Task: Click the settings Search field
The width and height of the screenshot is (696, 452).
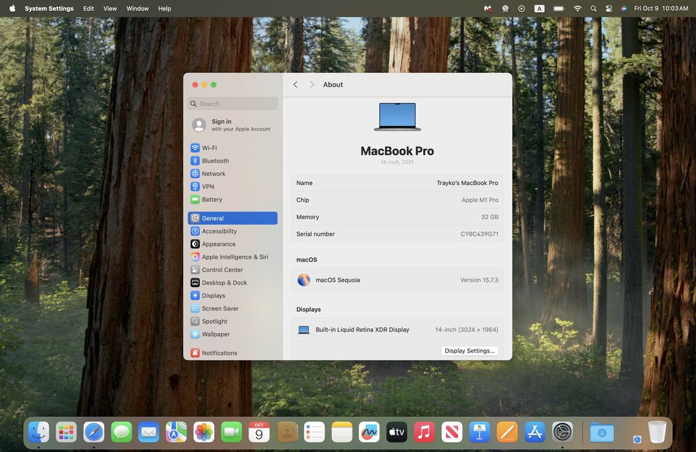Action: [232, 104]
